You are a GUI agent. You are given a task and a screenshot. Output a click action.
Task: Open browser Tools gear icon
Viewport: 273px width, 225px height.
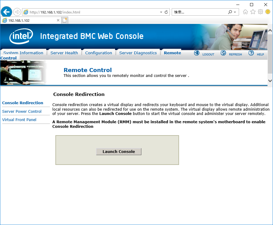260,12
